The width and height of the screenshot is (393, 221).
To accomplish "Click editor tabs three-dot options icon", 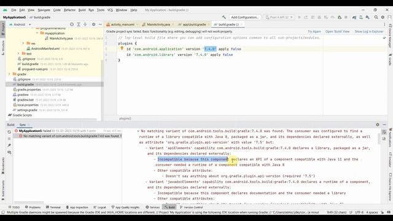I will click(x=384, y=25).
